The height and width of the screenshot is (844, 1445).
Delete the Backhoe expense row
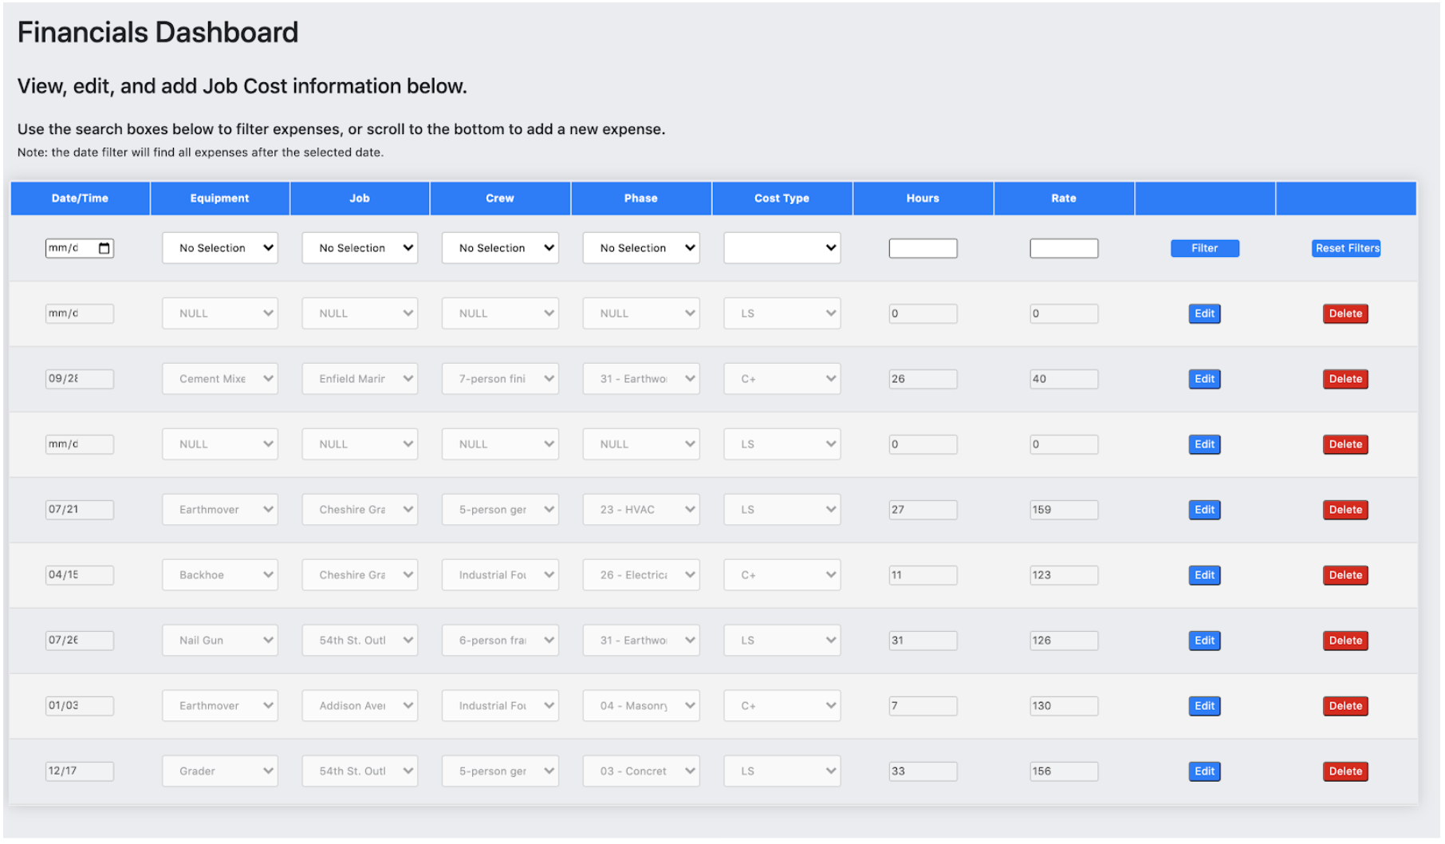1345,575
